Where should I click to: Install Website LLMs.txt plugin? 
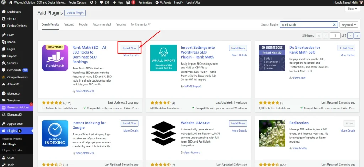(x=238, y=123)
